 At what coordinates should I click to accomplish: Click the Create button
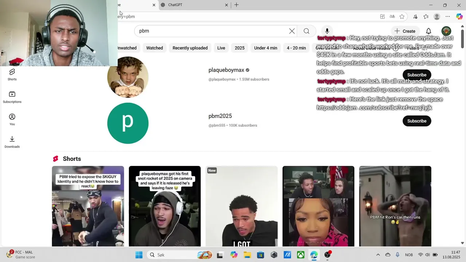[405, 31]
